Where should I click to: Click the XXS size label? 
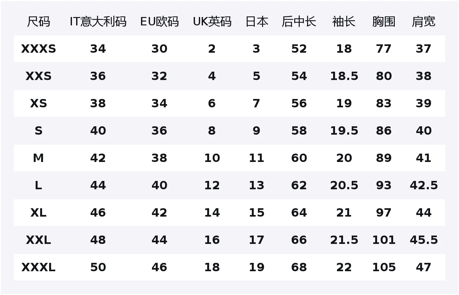tap(39, 76)
